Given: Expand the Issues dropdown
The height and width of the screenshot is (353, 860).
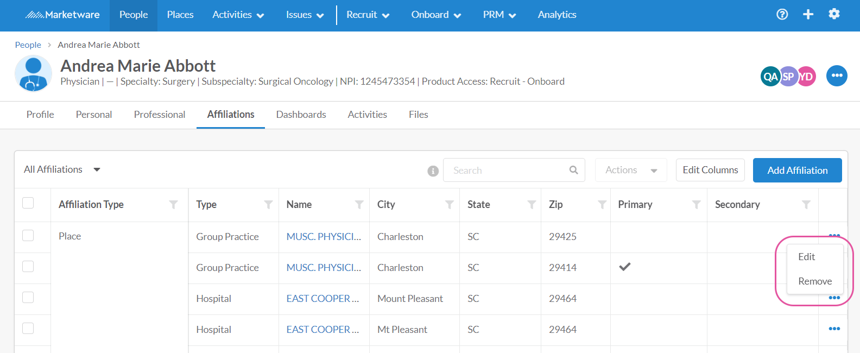Looking at the screenshot, I should point(305,15).
